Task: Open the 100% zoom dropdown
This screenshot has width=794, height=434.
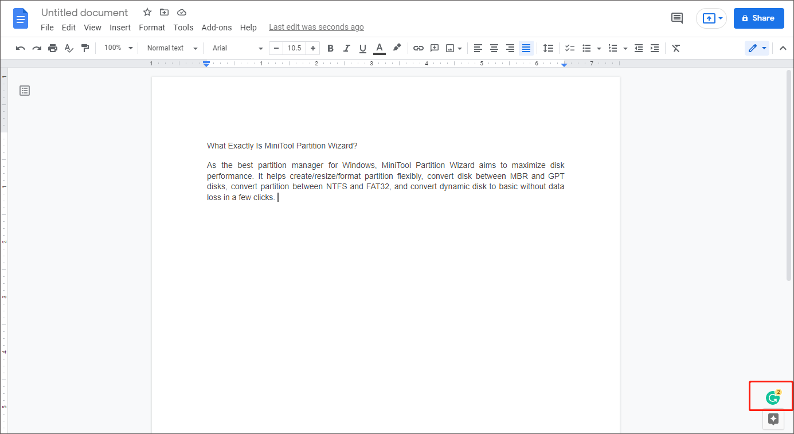Action: click(x=118, y=48)
